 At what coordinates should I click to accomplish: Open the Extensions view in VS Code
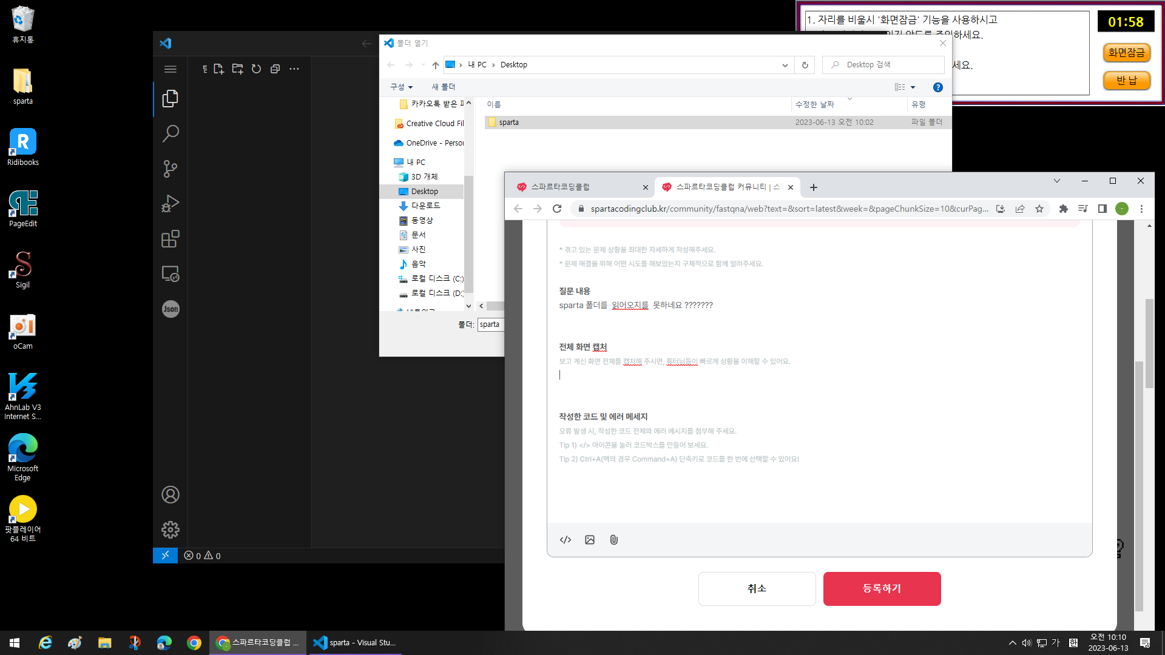(x=171, y=239)
